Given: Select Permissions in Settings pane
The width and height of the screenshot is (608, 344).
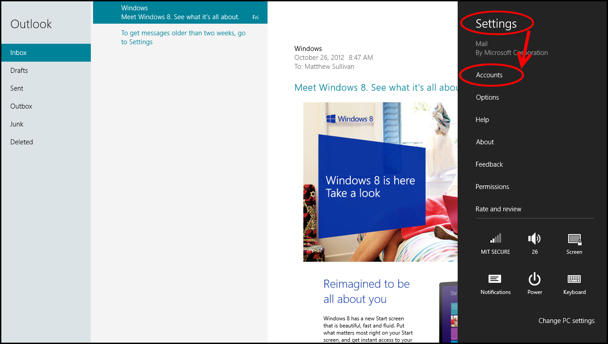Looking at the screenshot, I should [x=492, y=187].
